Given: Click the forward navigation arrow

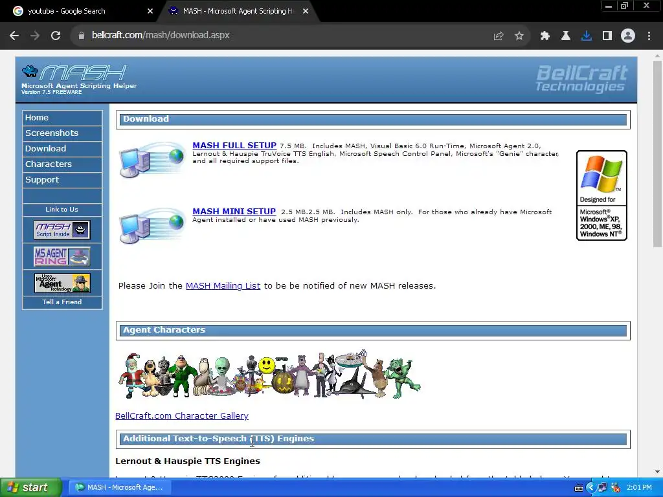Looking at the screenshot, I should pos(35,36).
